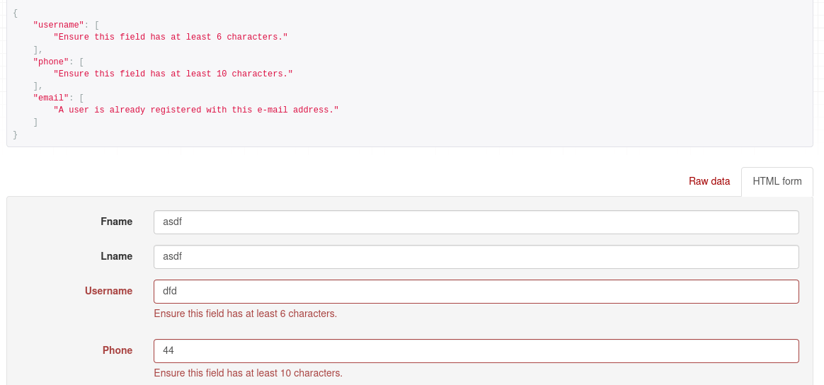Image resolution: width=824 pixels, height=385 pixels.
Task: Select the phone error below the Phone field
Action: pos(248,374)
